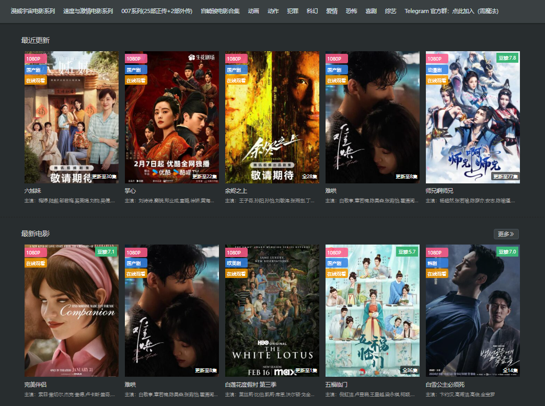Open 漫威宇宙电影系列 nav item

(33, 11)
